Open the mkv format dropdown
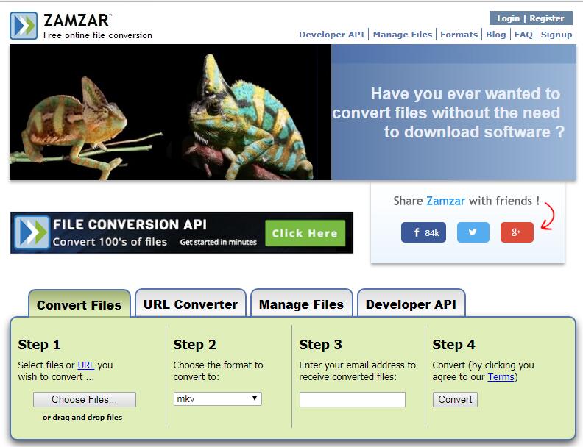This screenshot has height=447, width=583. tap(217, 398)
